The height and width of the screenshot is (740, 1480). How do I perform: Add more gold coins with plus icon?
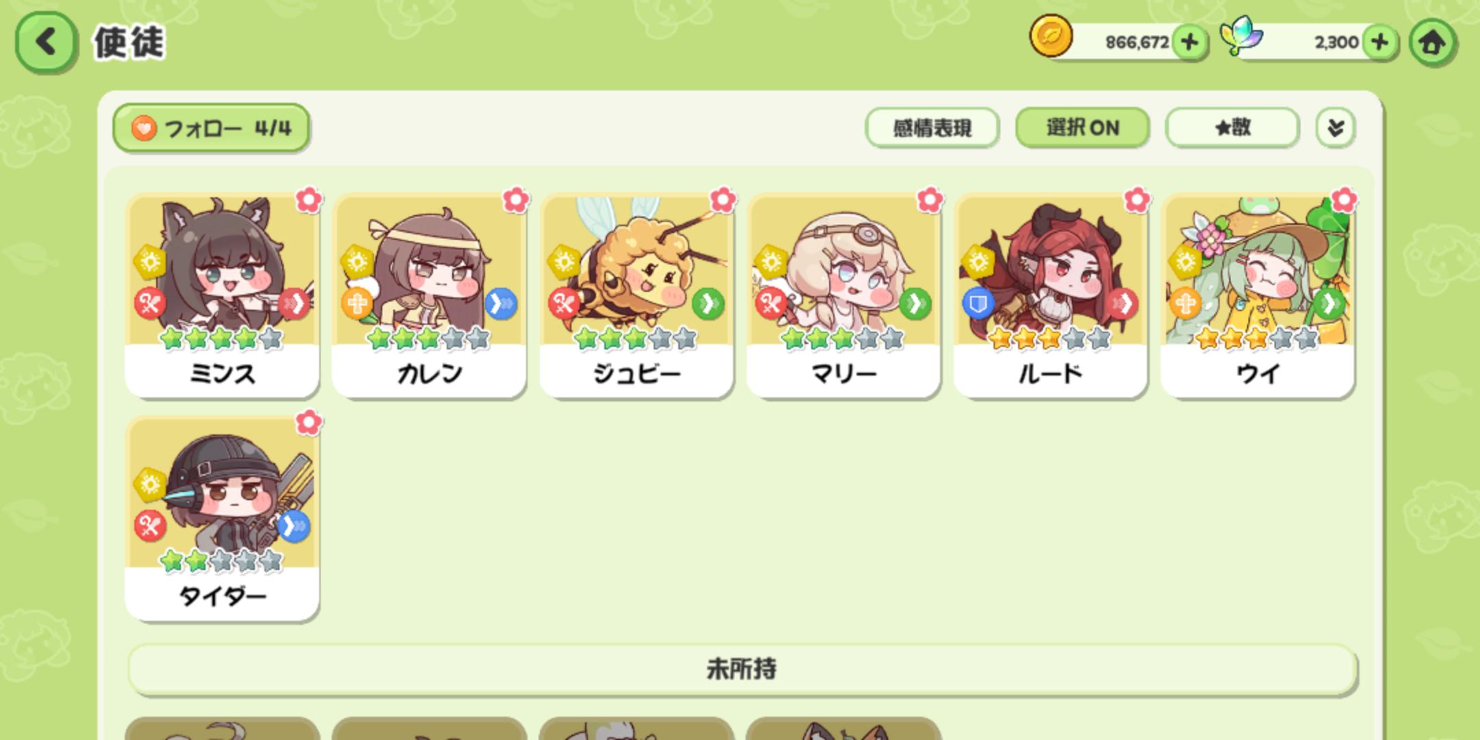(1189, 42)
